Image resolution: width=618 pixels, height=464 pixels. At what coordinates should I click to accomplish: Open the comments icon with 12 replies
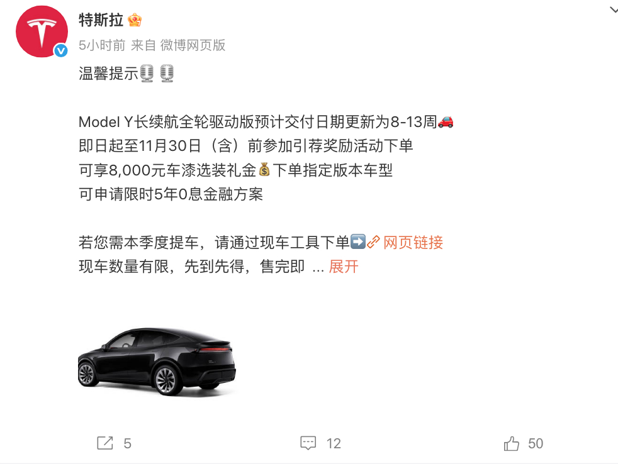[x=308, y=443]
